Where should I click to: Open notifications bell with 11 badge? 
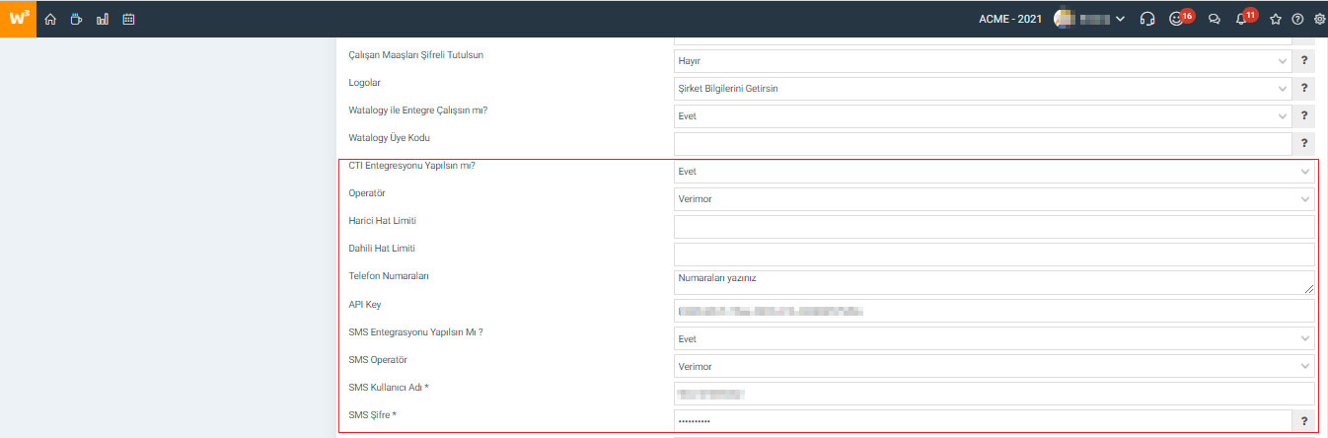point(1242,19)
